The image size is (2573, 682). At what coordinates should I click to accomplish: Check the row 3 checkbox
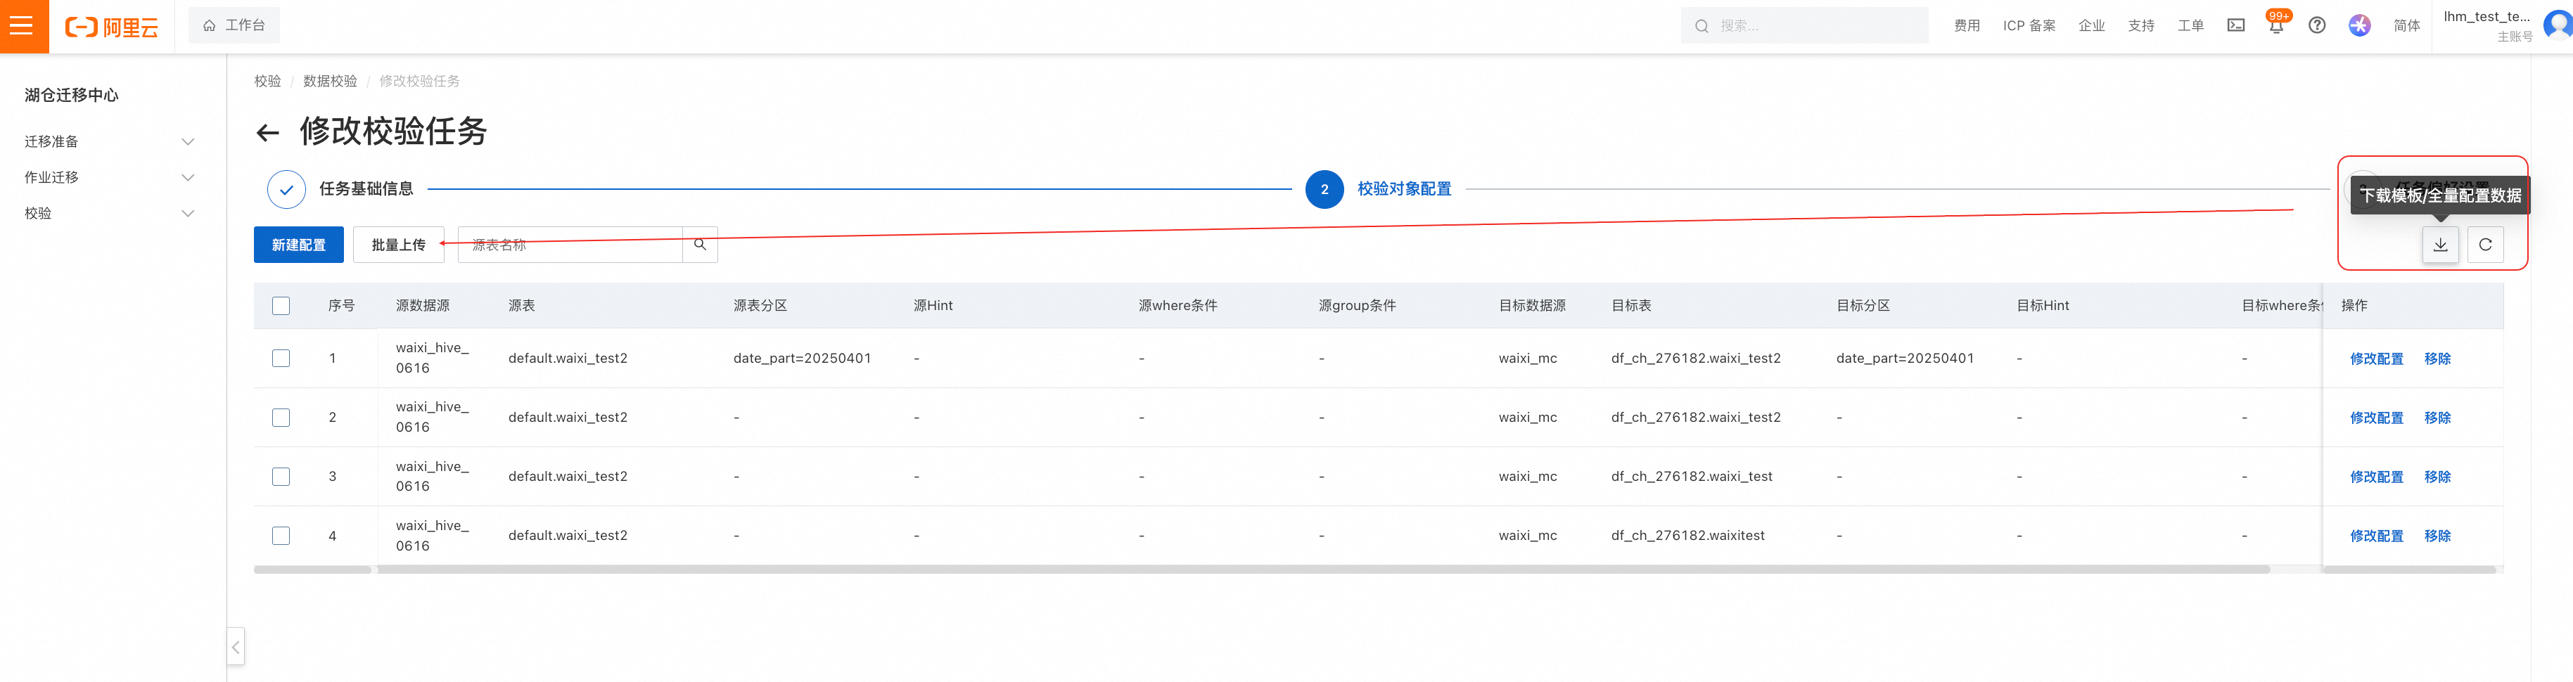coord(281,476)
